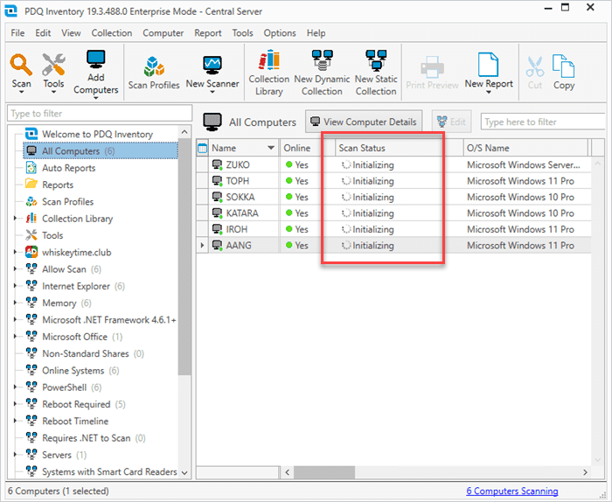Open the Name column sort dropdown
The height and width of the screenshot is (502, 612).
click(x=271, y=148)
